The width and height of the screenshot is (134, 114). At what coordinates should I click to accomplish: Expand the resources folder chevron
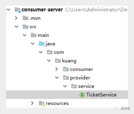(x=32, y=103)
